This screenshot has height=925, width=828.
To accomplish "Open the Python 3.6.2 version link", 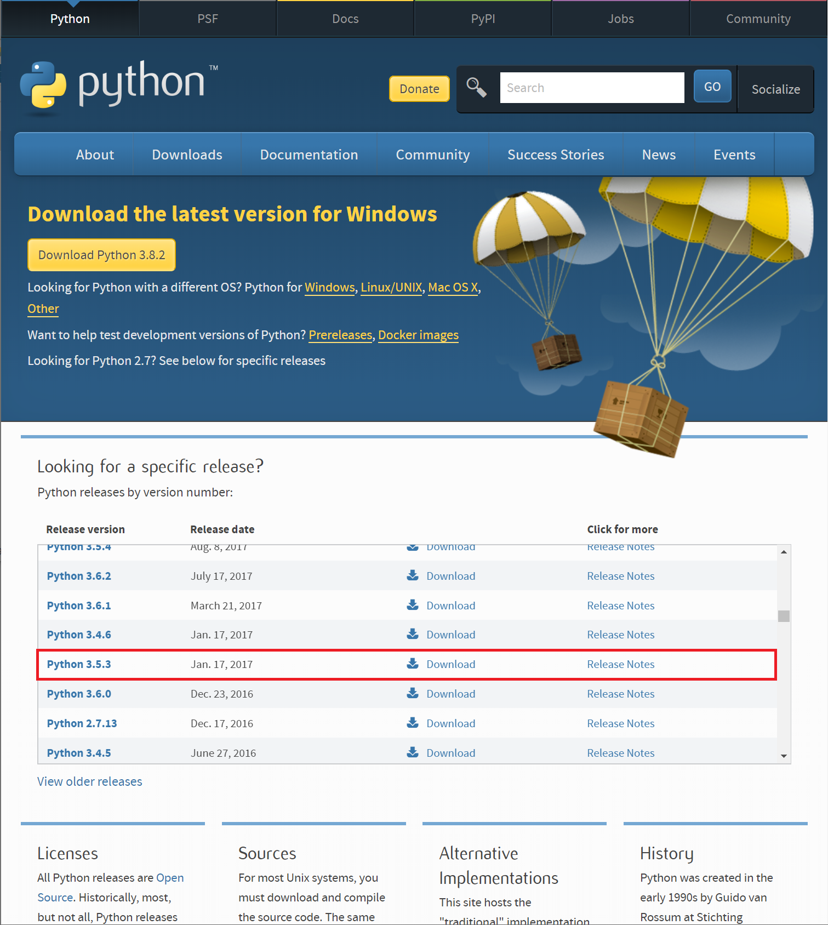I will [x=79, y=576].
